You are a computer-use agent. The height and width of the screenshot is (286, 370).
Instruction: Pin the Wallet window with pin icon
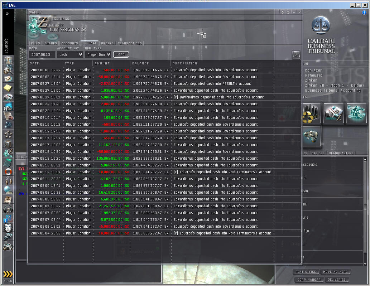282,12
